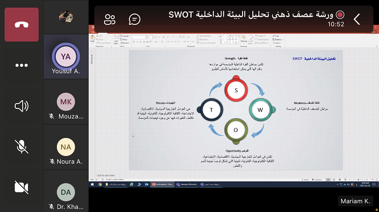Click the Windows Start button in the shared taskbar
Image resolution: width=379 pixels, height=212 pixels.
click(92, 184)
